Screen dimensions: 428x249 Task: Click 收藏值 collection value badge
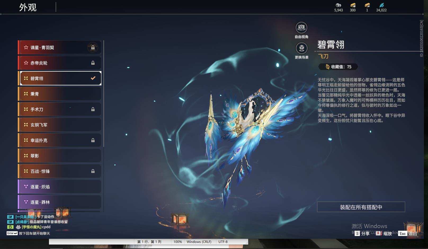[x=338, y=67]
